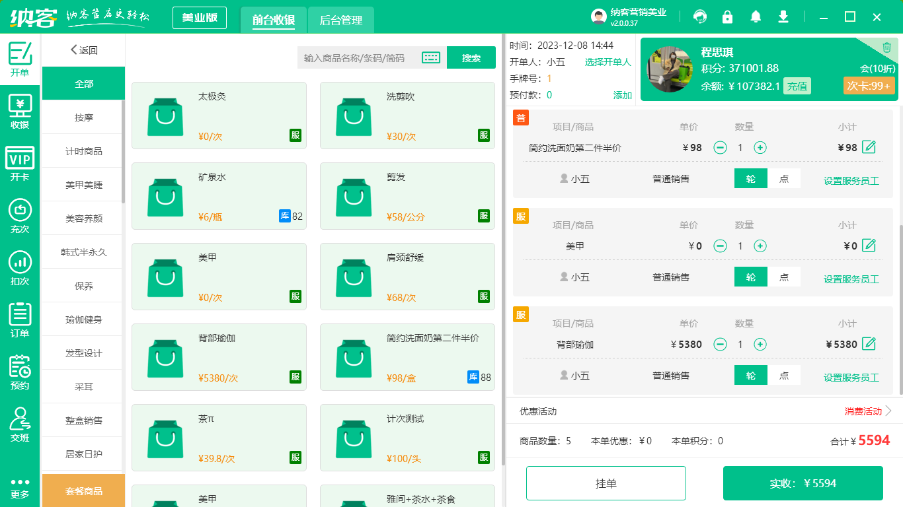Click 充值 to recharge member balance
This screenshot has width=903, height=507.
[x=797, y=86]
